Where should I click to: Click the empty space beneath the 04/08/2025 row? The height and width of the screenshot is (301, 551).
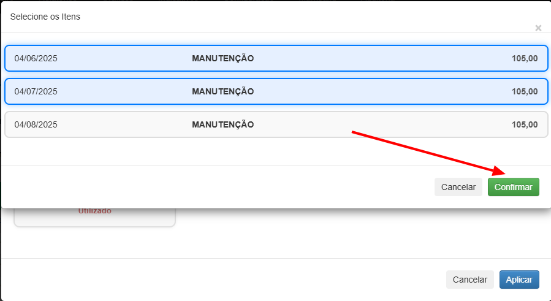276,151
